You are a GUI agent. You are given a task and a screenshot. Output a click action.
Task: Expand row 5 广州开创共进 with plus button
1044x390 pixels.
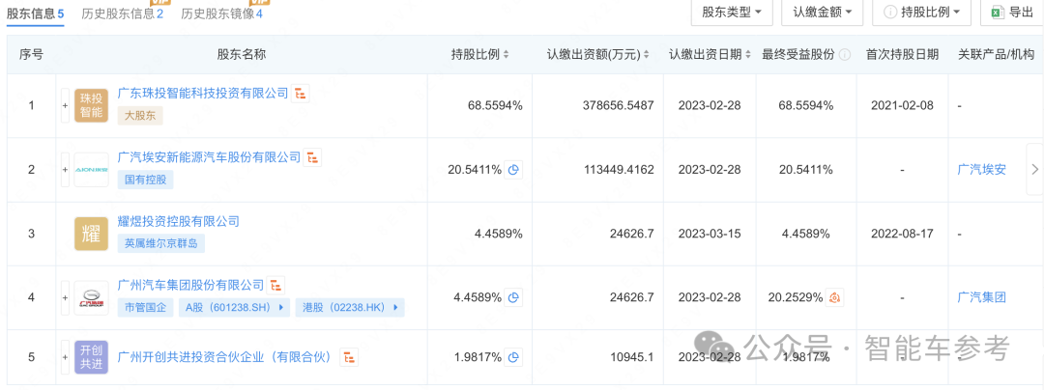pos(66,357)
